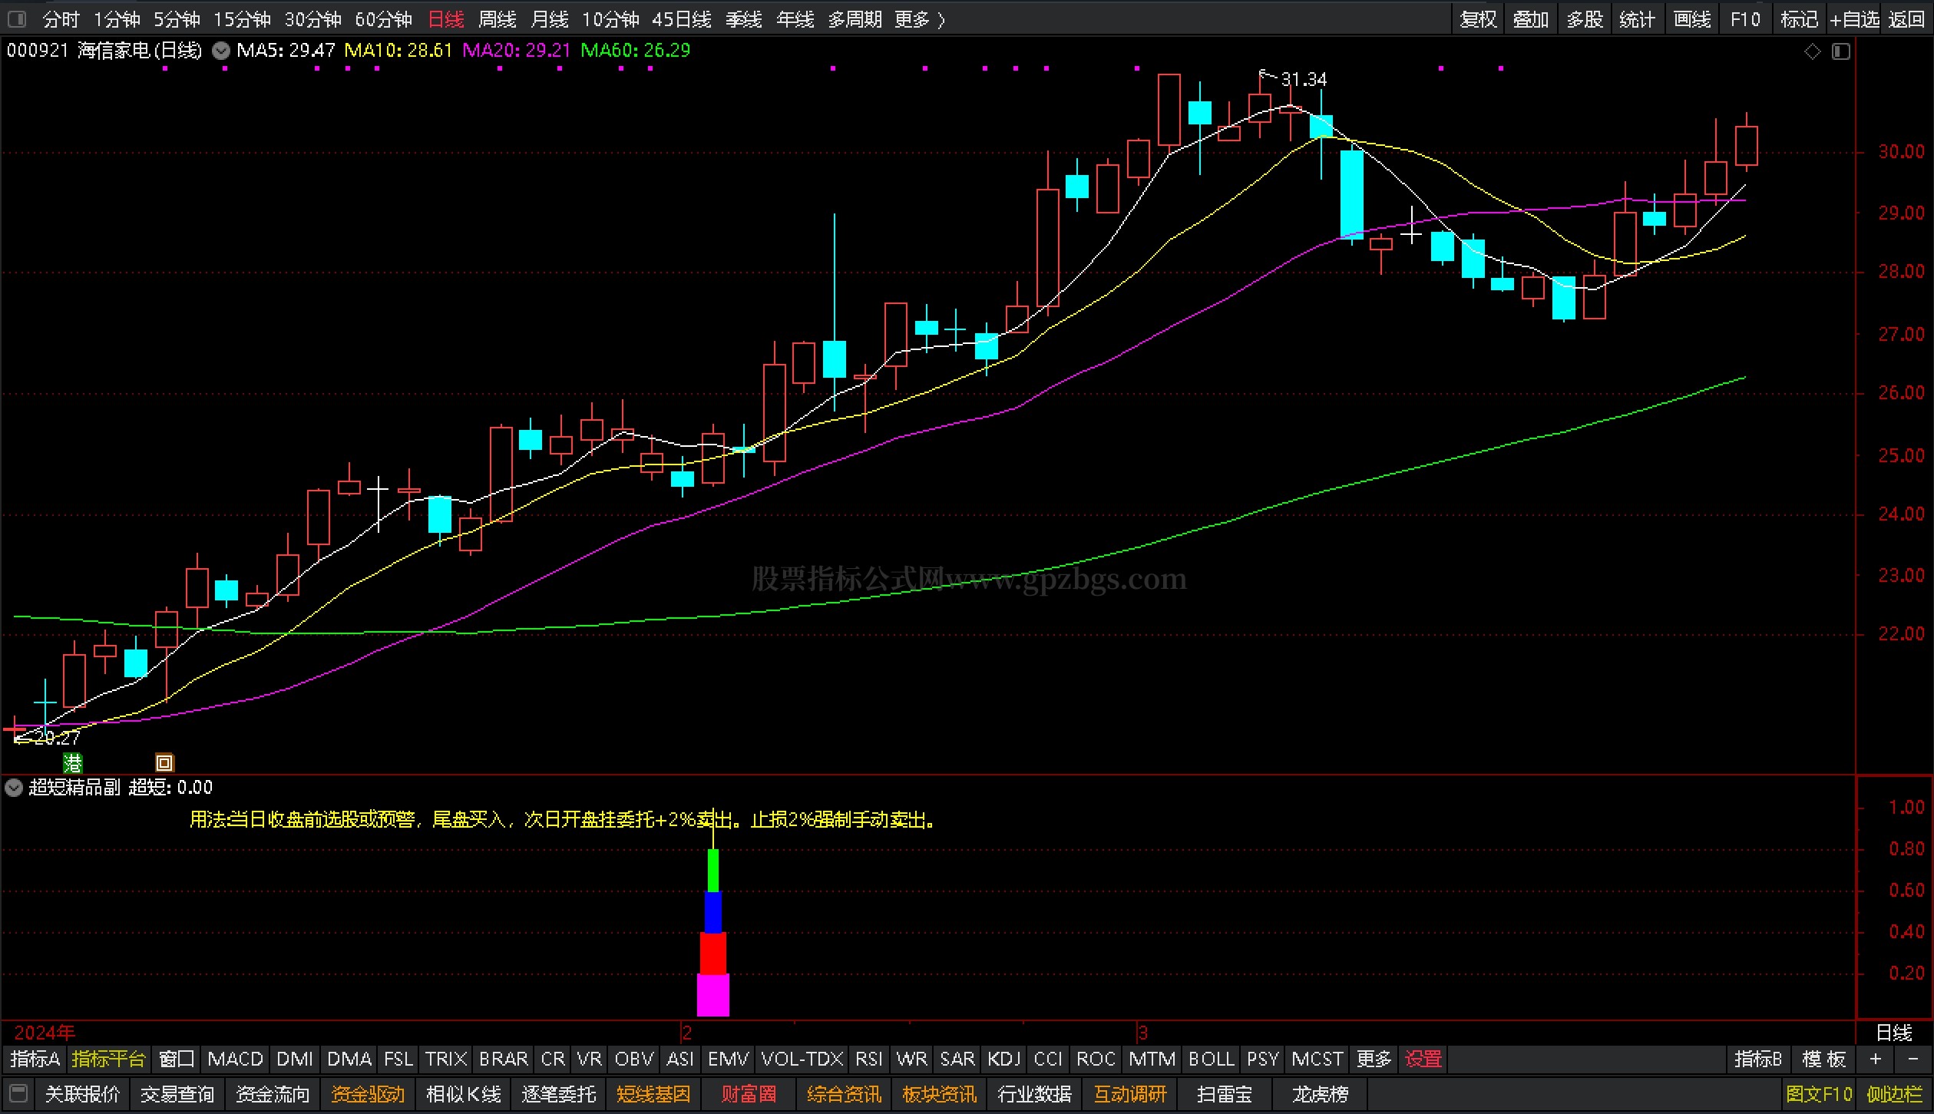Switch to the 周线 weekly period

498,18
